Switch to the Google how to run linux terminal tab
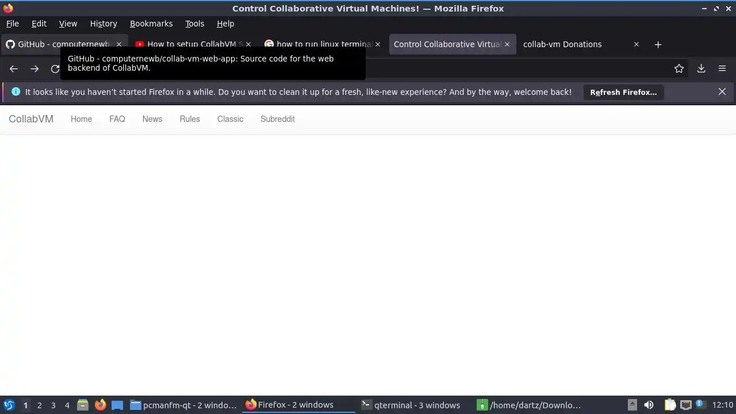736x414 pixels. tap(323, 44)
